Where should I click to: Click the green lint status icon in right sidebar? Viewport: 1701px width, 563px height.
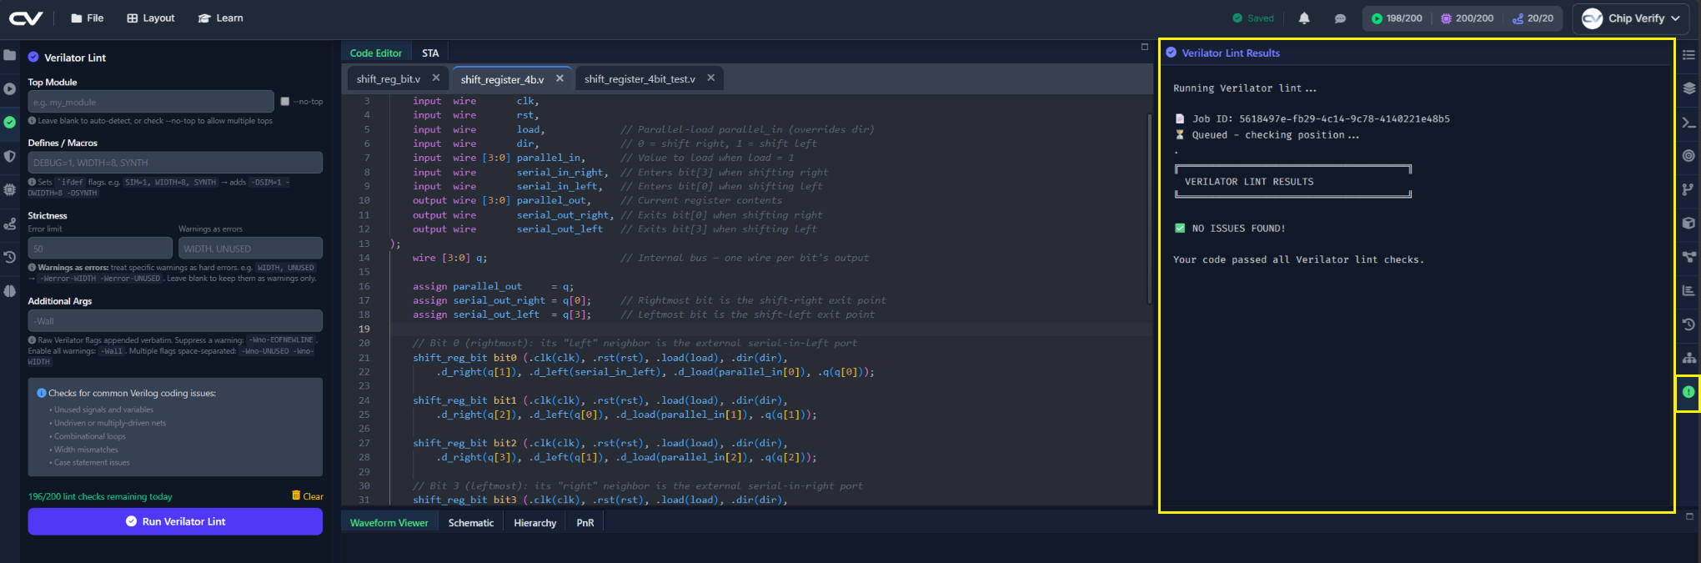pyautogui.click(x=1688, y=392)
